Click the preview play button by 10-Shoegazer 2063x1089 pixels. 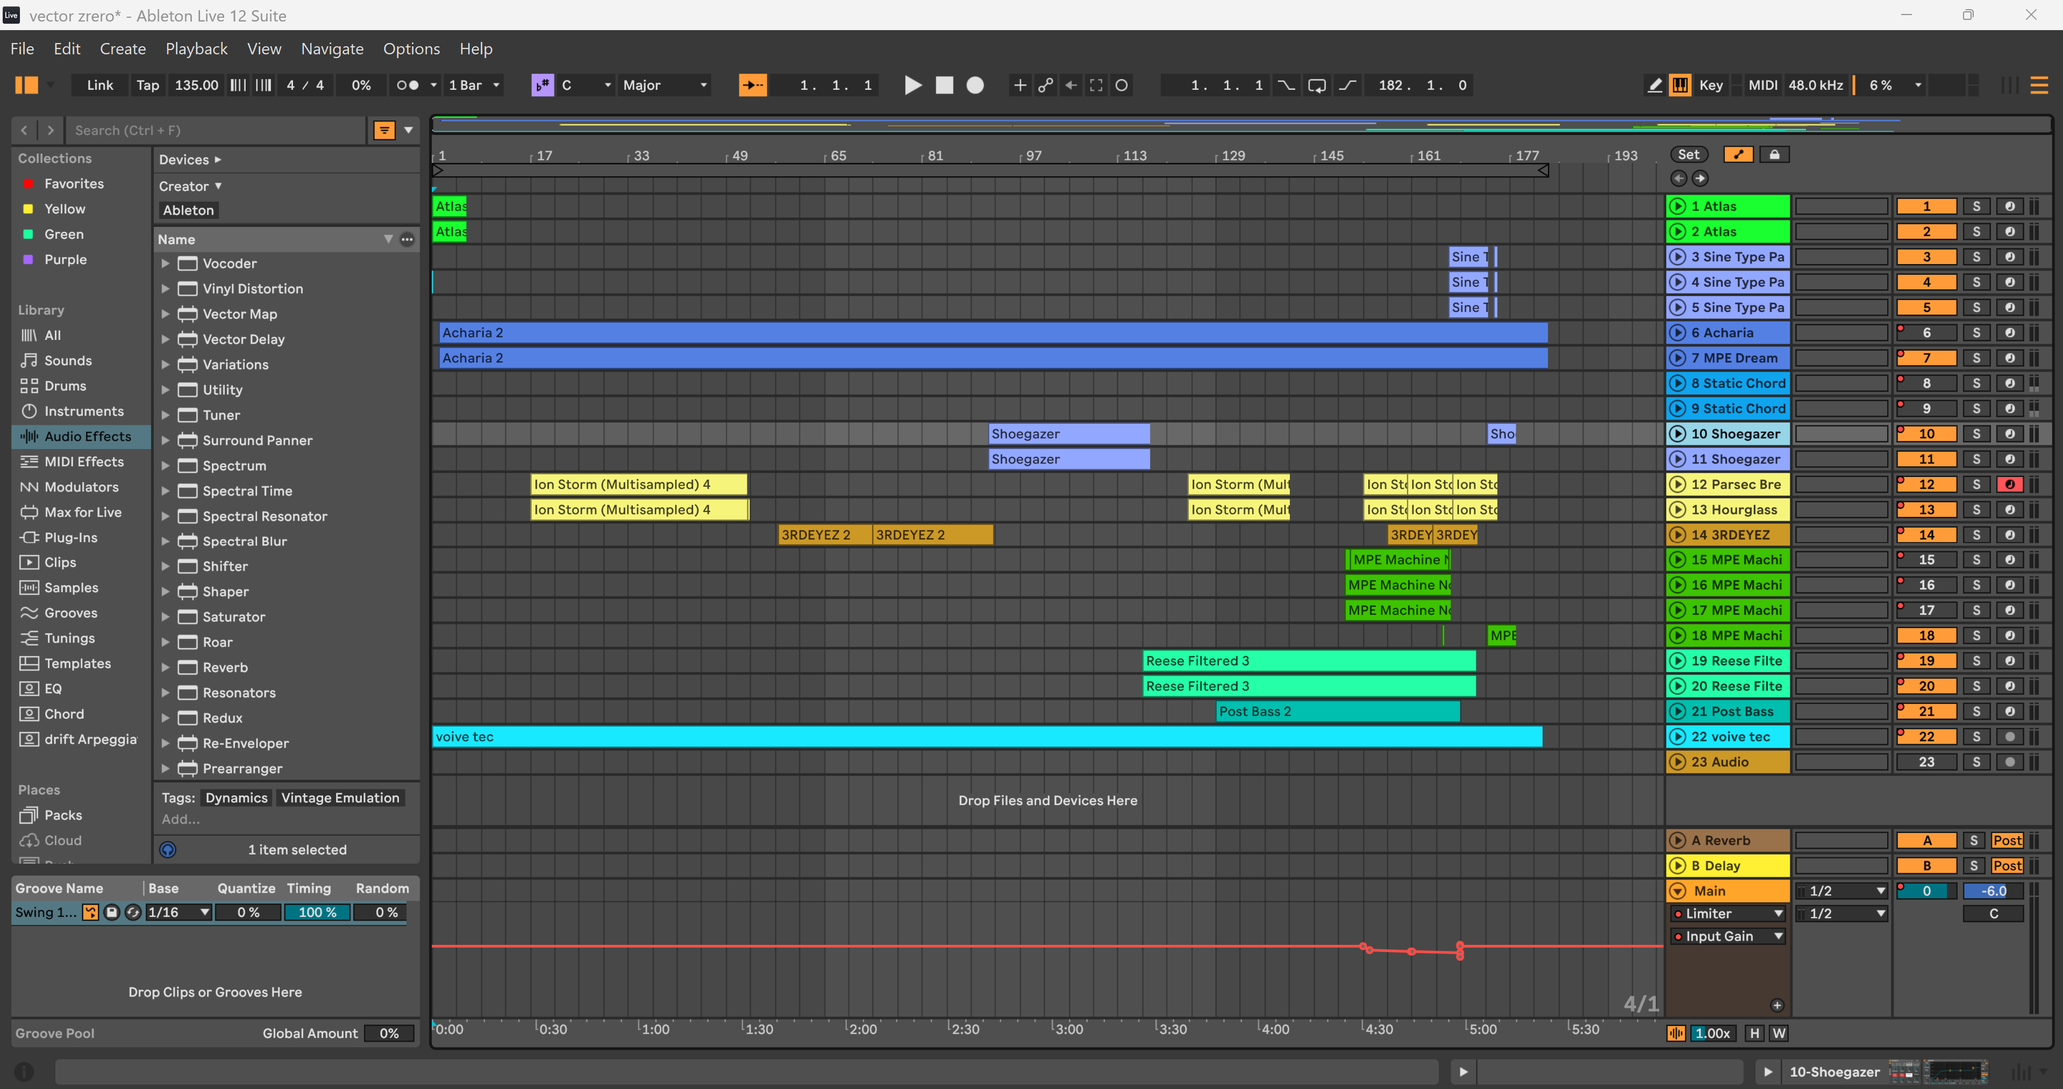[1767, 1071]
